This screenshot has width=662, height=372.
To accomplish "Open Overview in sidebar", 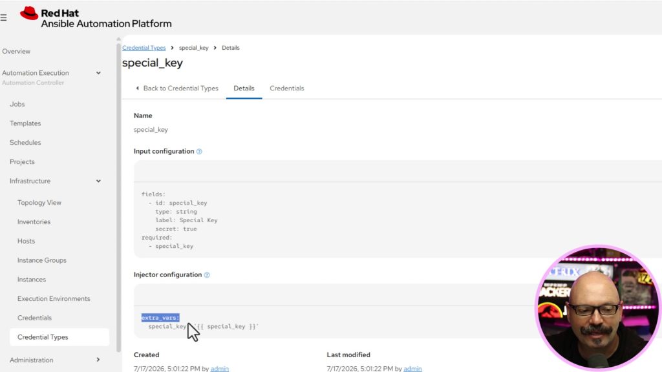I will 16,51.
